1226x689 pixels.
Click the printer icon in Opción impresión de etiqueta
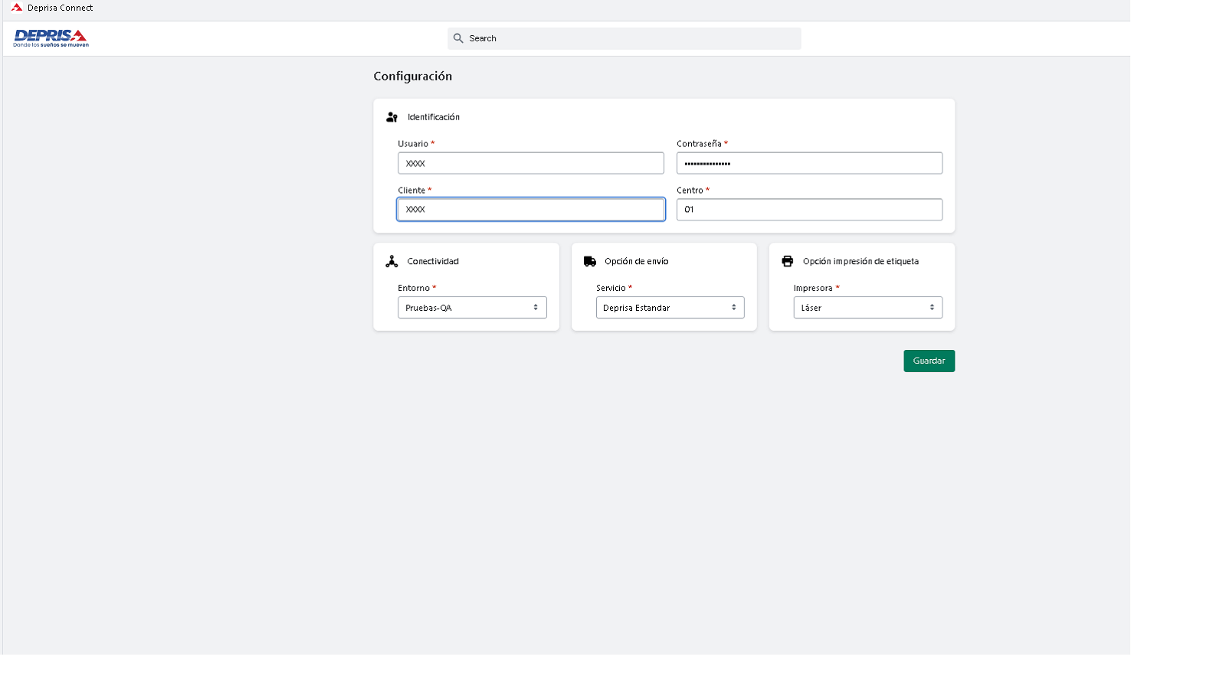coord(787,261)
